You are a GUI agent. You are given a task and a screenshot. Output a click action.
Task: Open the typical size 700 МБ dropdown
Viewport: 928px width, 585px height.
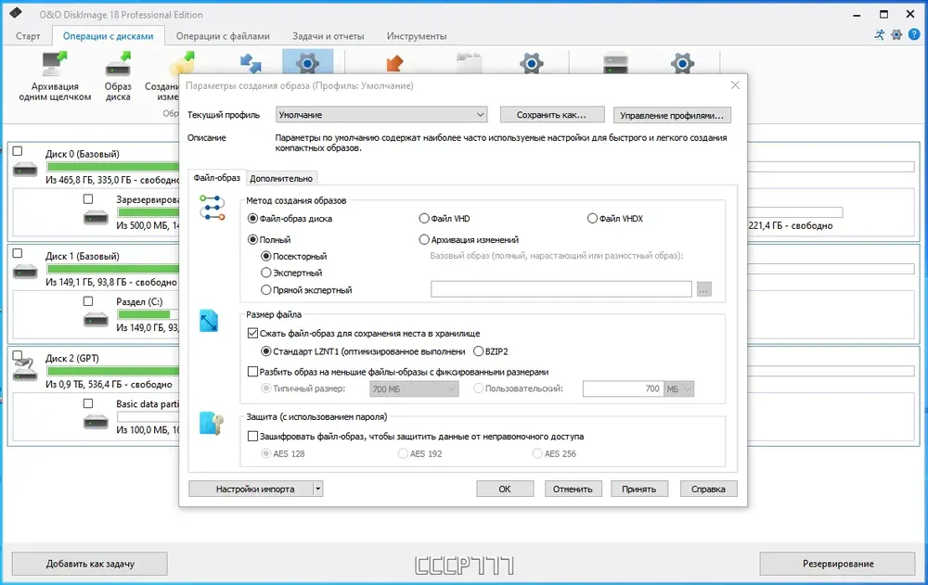[x=414, y=388]
